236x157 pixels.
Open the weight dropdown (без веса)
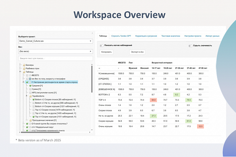pyautogui.click(x=55, y=51)
